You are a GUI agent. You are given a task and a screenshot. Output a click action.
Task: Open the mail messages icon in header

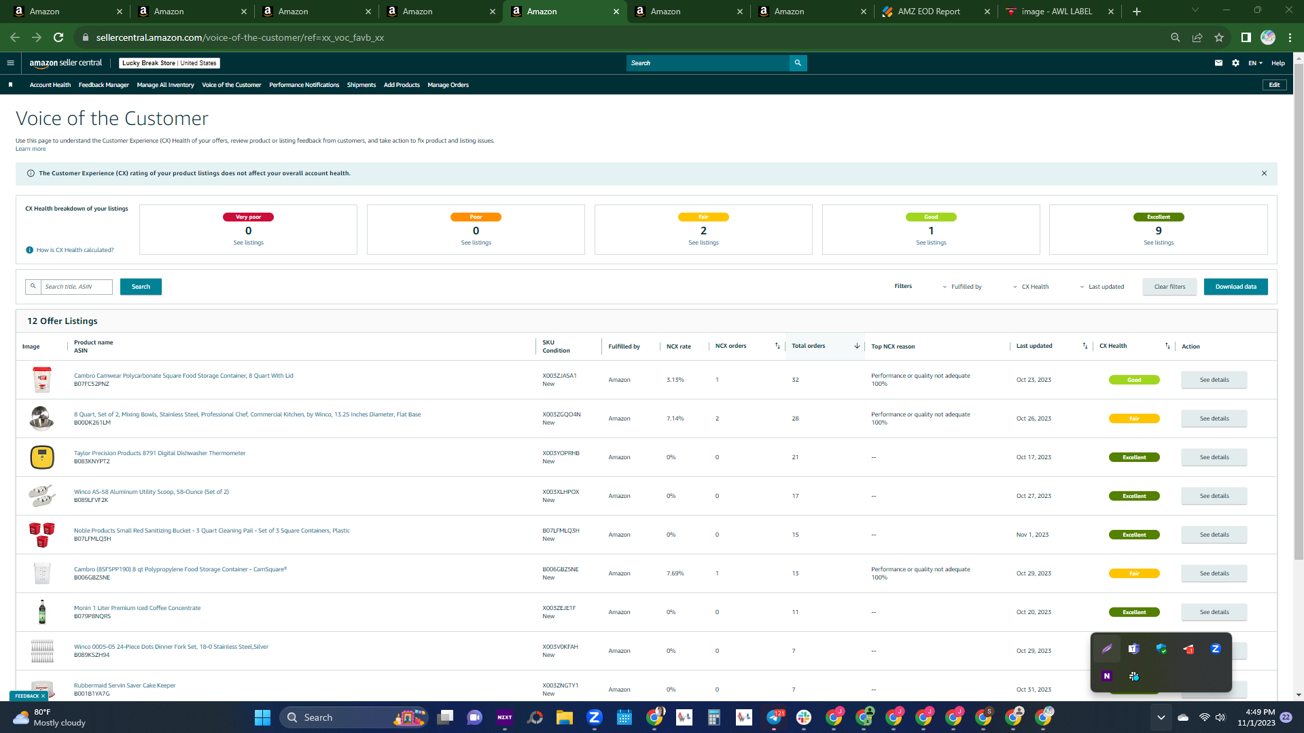(1218, 63)
